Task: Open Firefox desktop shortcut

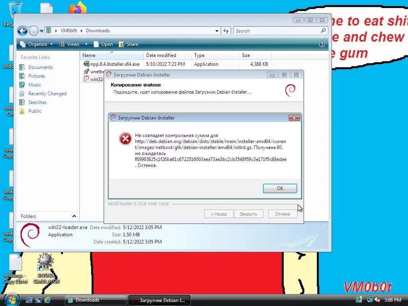Action: tap(78, 7)
